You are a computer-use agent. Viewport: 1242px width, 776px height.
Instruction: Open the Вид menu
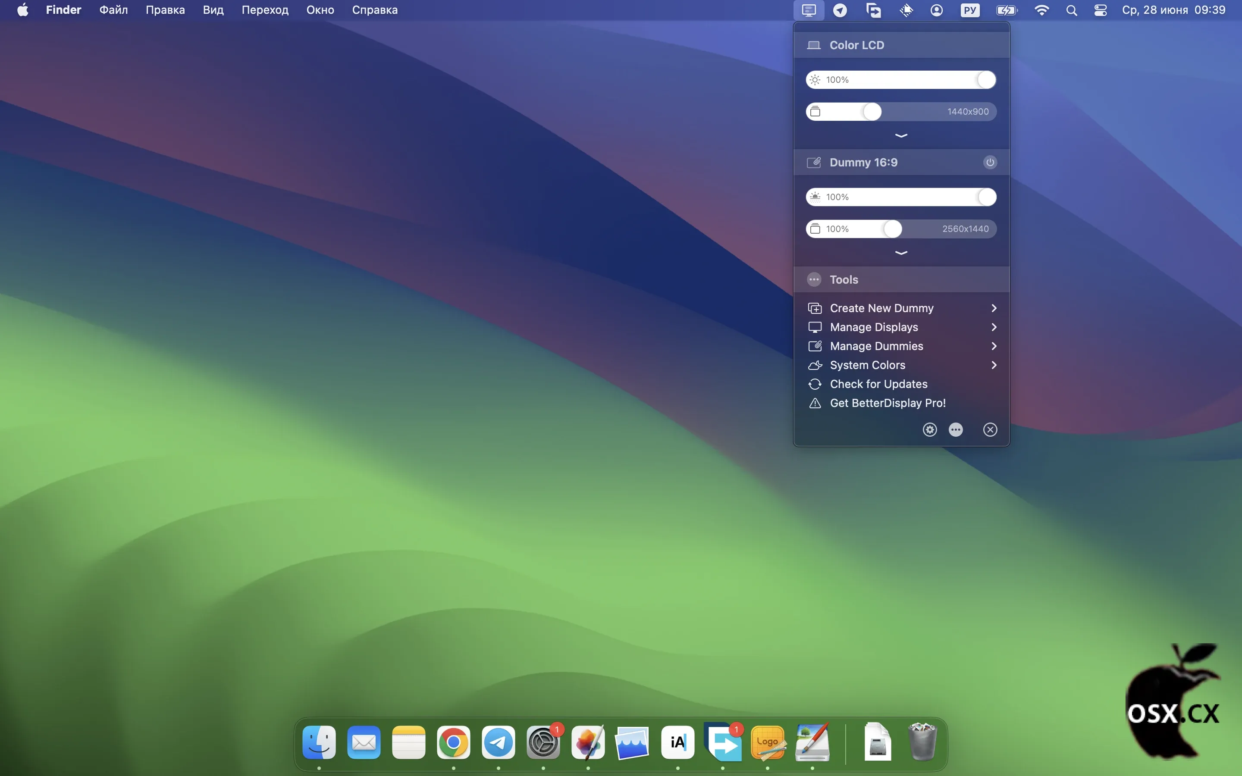click(x=213, y=10)
